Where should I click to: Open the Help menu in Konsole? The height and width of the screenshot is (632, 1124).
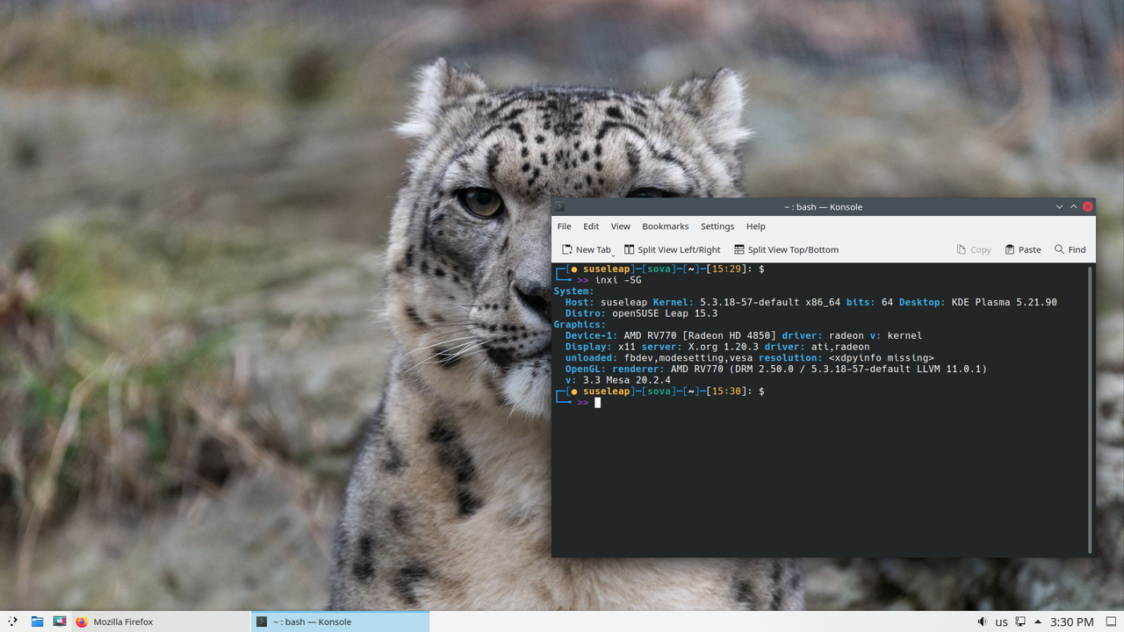click(x=756, y=226)
